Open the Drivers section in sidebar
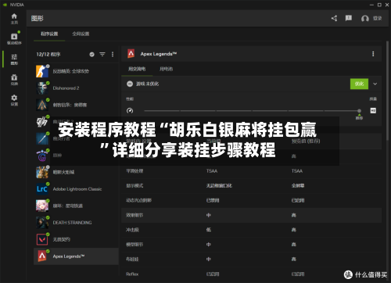Viewport: 391px width, 283px height. [14, 38]
